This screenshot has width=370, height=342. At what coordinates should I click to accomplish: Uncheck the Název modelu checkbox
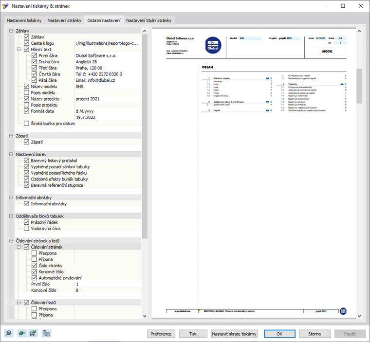pos(26,86)
